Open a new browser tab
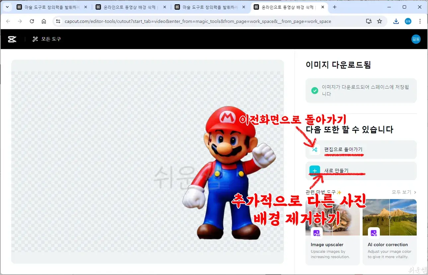 pos(335,7)
